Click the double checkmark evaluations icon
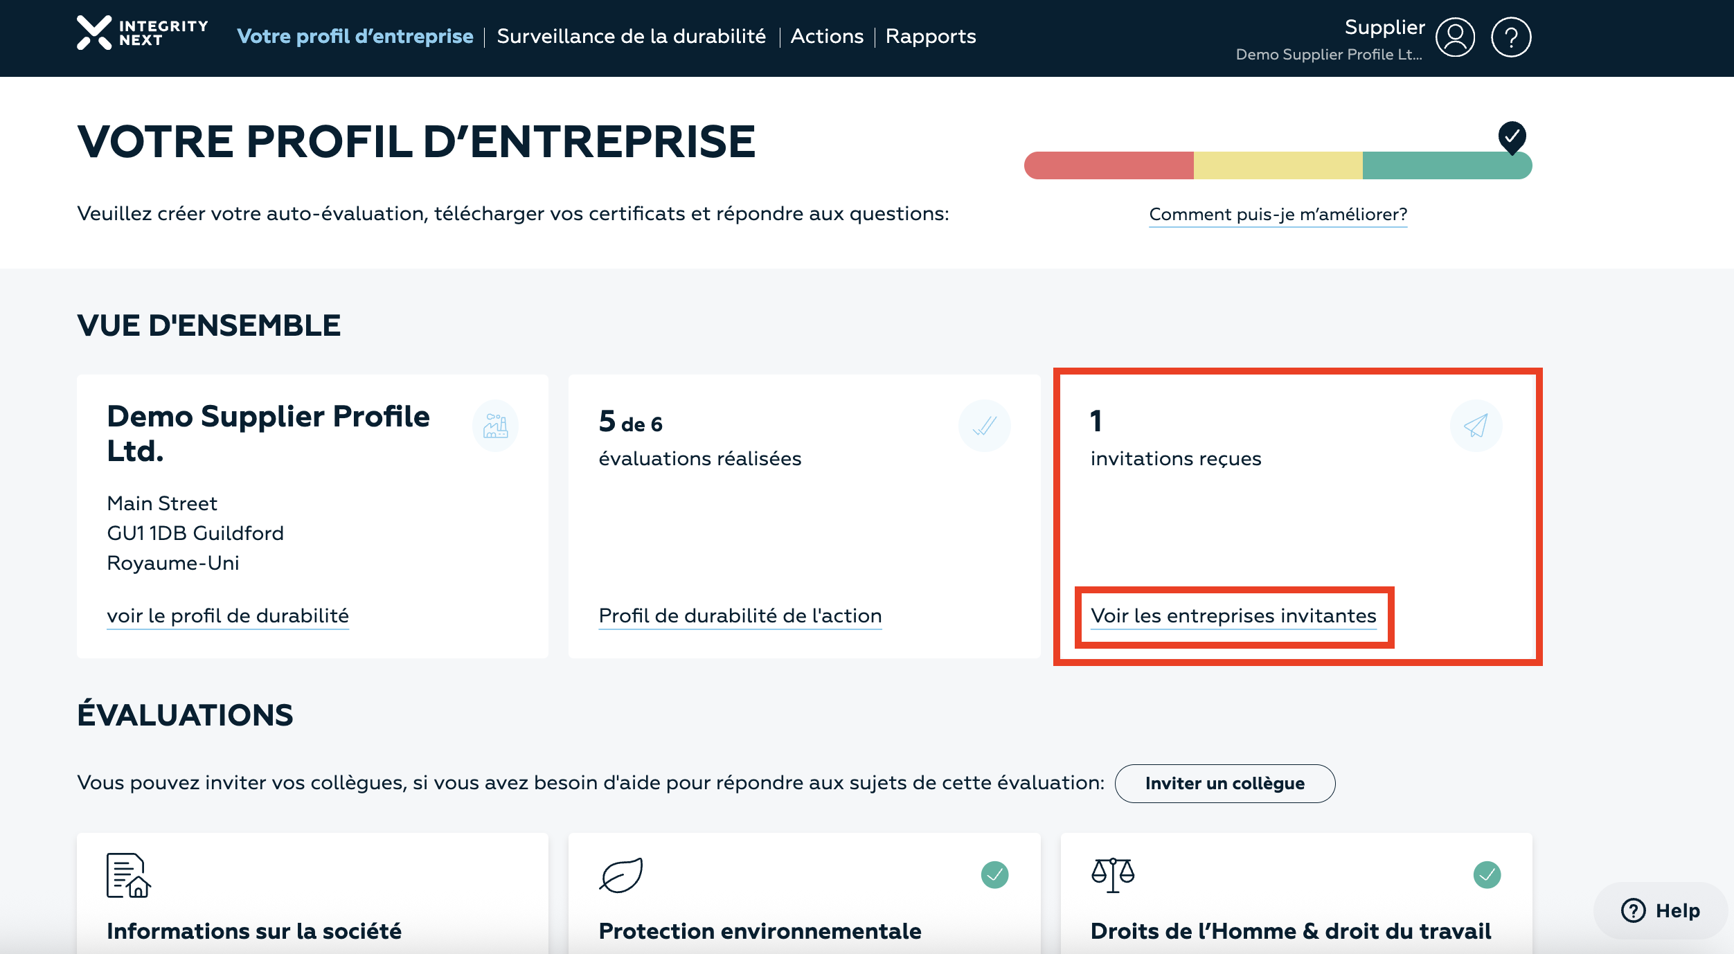 tap(984, 426)
